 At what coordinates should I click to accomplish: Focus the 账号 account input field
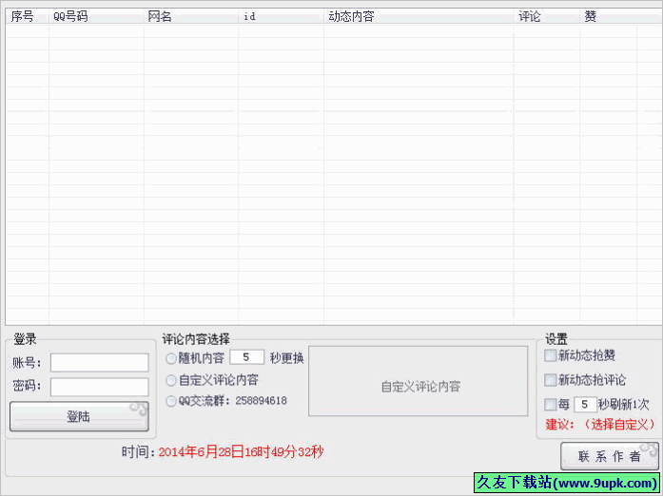99,362
